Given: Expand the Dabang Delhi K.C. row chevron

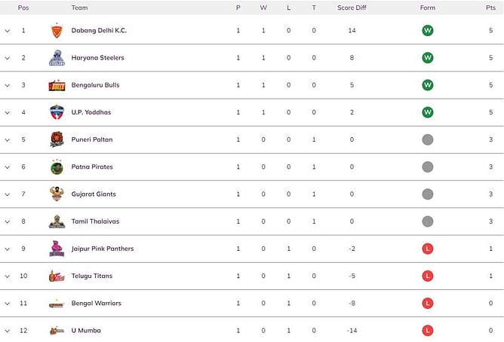Looking at the screenshot, I should click(x=8, y=31).
